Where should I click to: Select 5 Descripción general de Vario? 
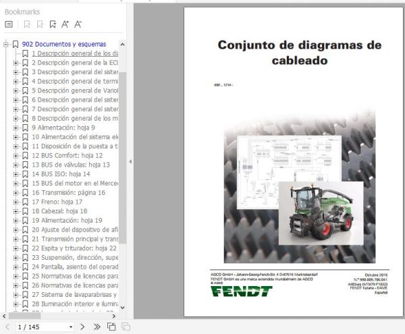coord(75,90)
